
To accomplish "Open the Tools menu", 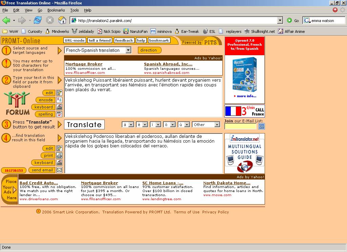I will coord(74,10).
